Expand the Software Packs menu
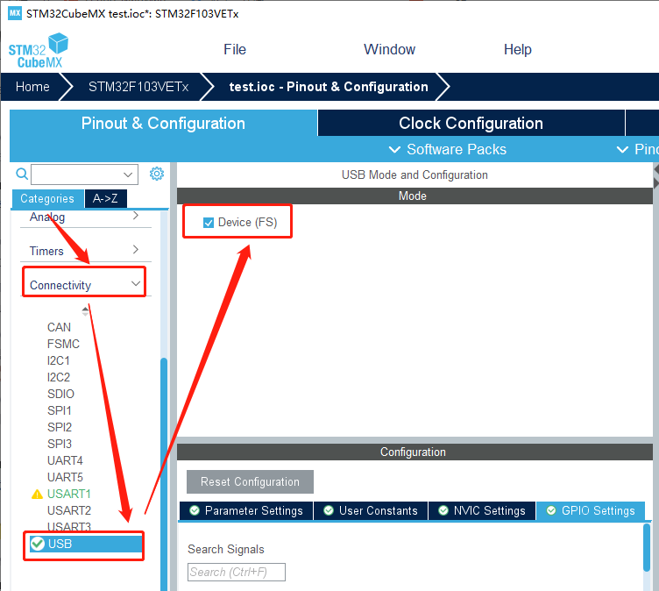 pos(448,149)
